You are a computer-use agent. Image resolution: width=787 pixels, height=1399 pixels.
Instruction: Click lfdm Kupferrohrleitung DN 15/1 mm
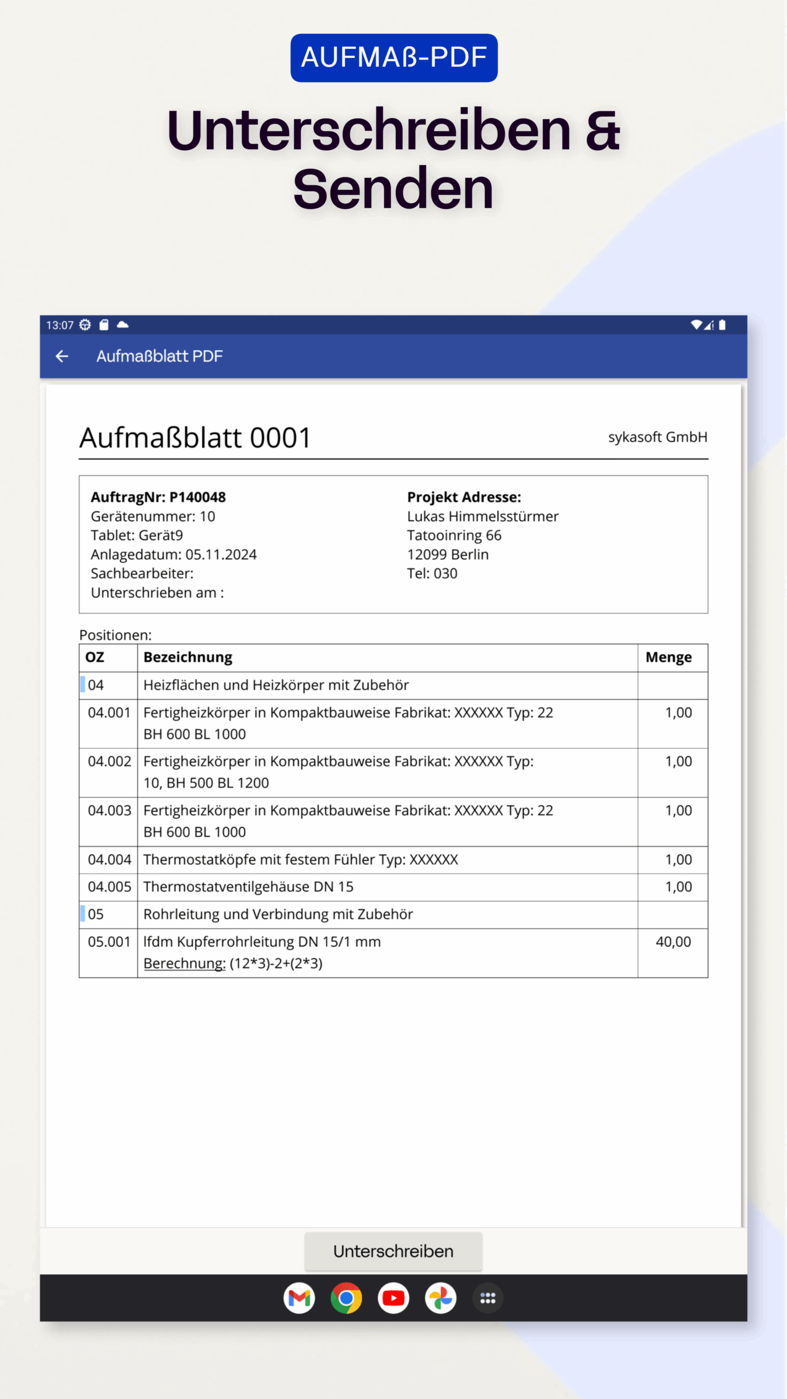tap(262, 942)
